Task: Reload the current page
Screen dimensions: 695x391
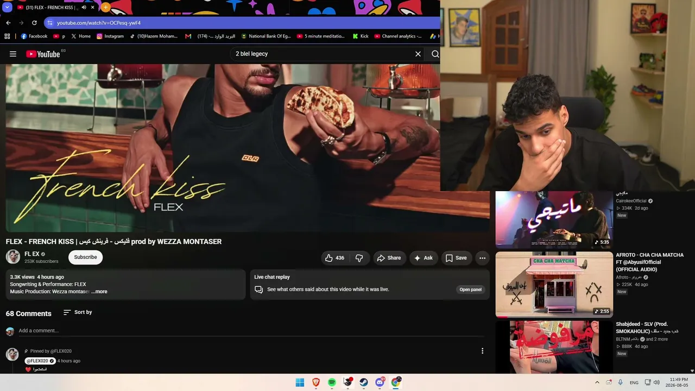Action: [x=34, y=23]
